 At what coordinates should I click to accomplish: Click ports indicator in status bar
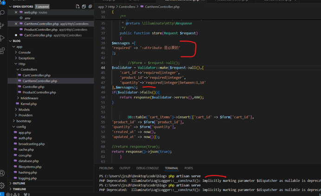(27, 194)
